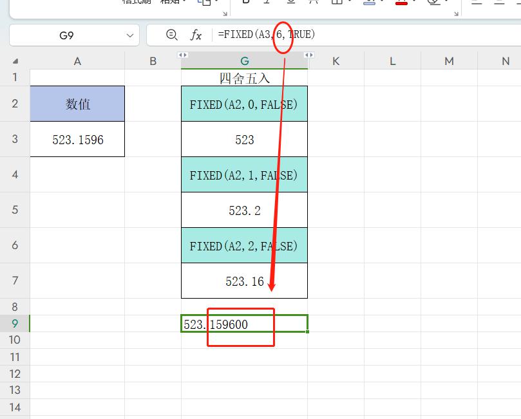Click the Name Box showing G9
The image size is (521, 419).
75,35
